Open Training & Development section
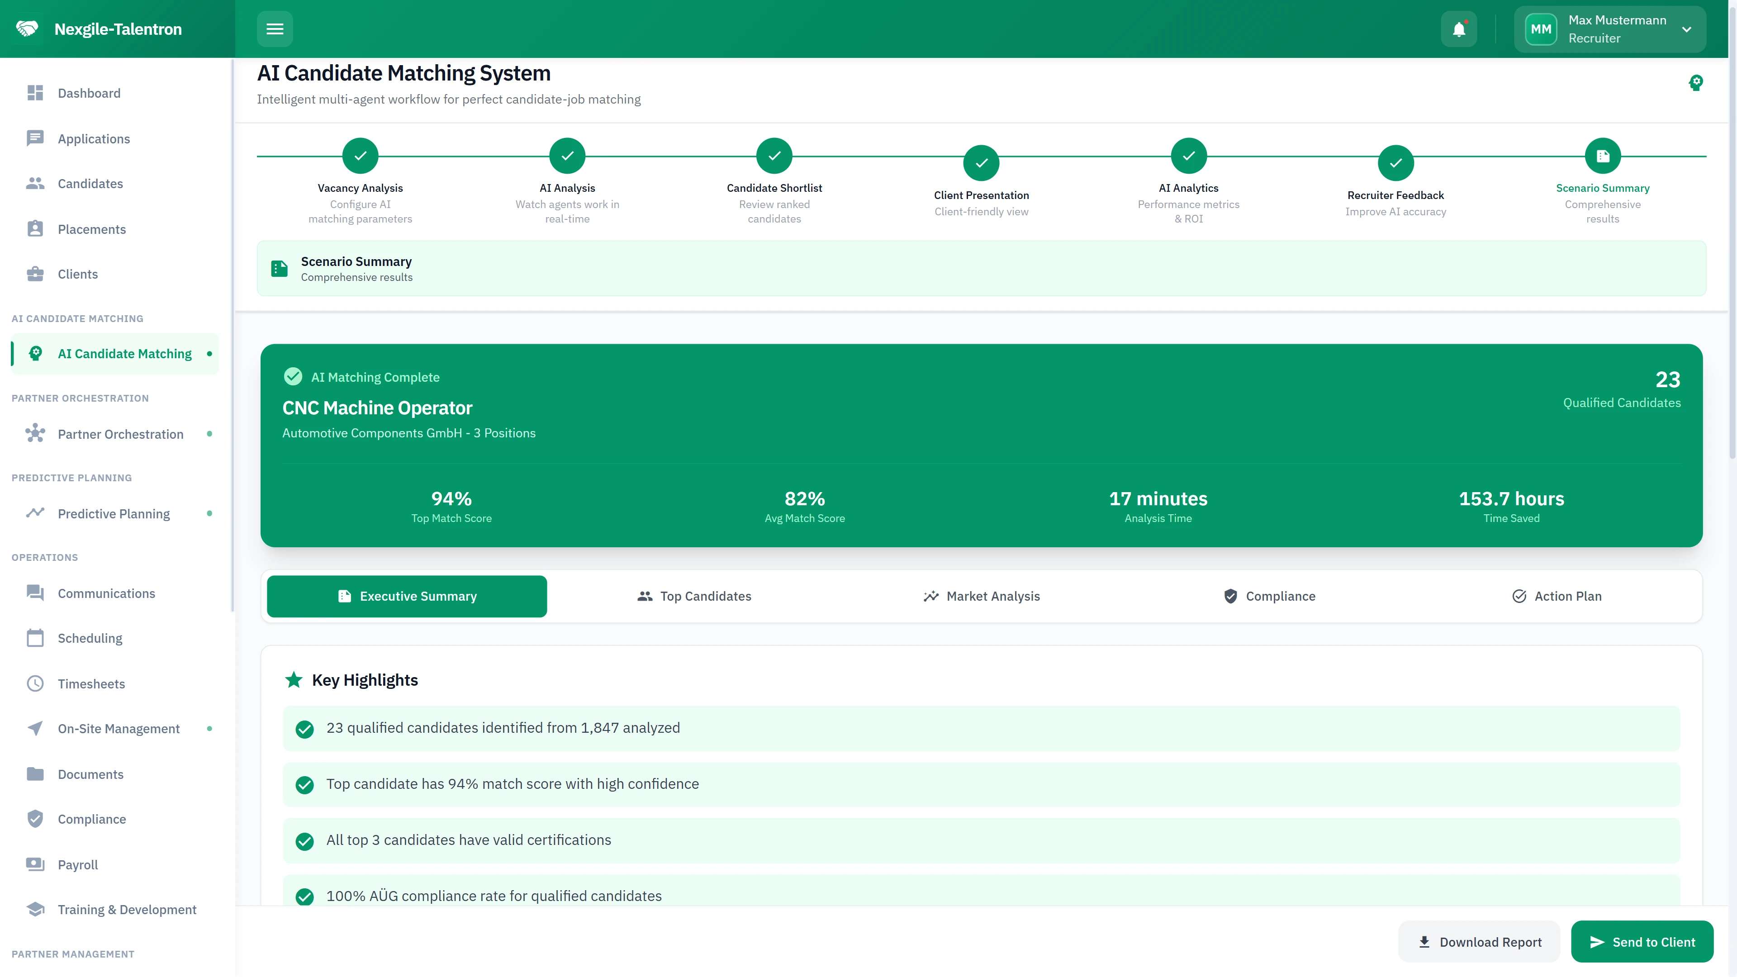Image resolution: width=1737 pixels, height=977 pixels. (x=127, y=910)
